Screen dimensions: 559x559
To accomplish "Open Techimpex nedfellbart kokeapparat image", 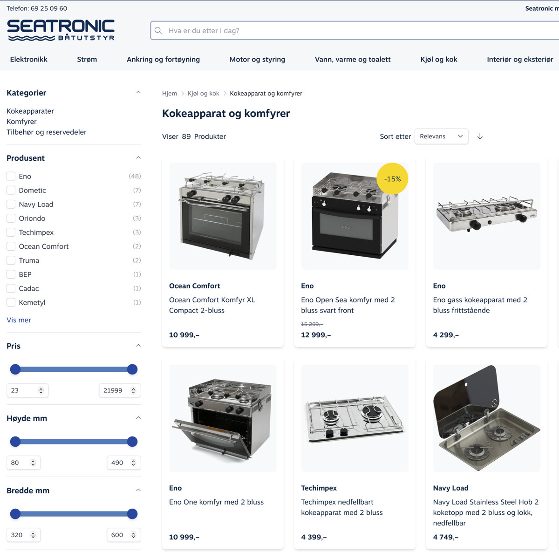I will point(354,418).
